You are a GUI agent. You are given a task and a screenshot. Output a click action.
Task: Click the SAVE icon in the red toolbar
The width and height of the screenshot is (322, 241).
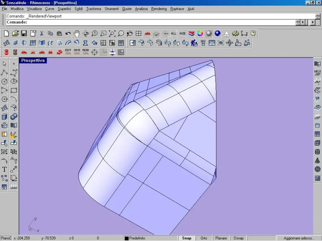77,52
